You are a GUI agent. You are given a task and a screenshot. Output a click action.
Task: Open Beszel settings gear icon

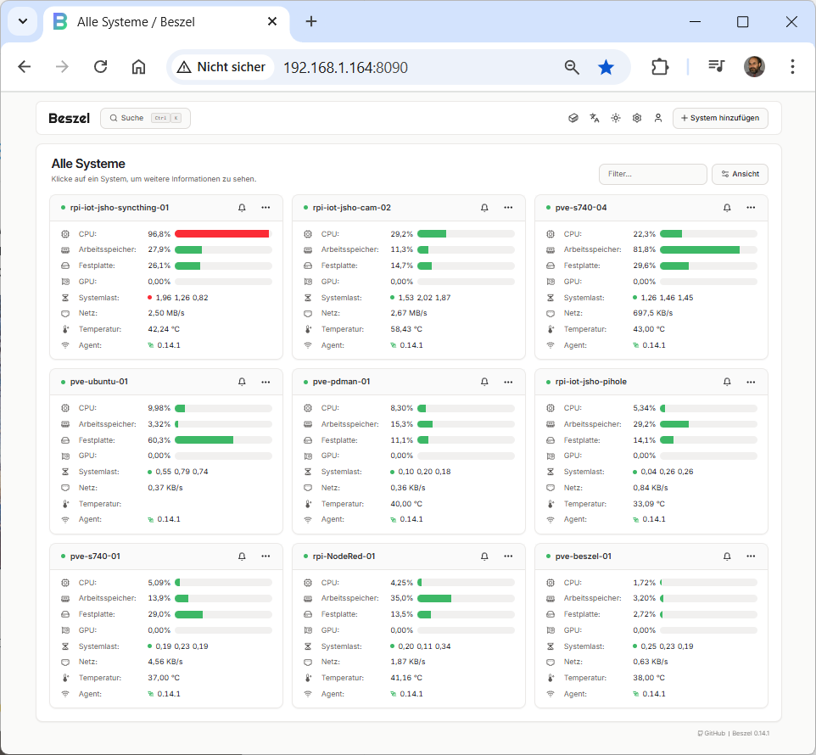coord(637,118)
